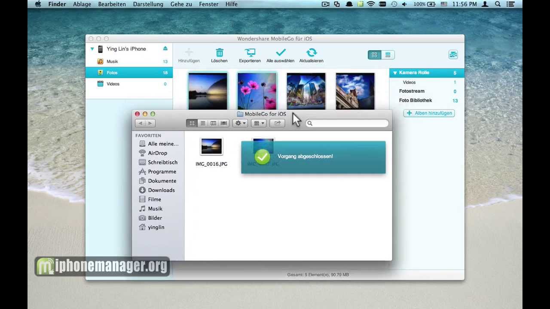Switch Finder to list view
550x309 pixels.
point(202,123)
